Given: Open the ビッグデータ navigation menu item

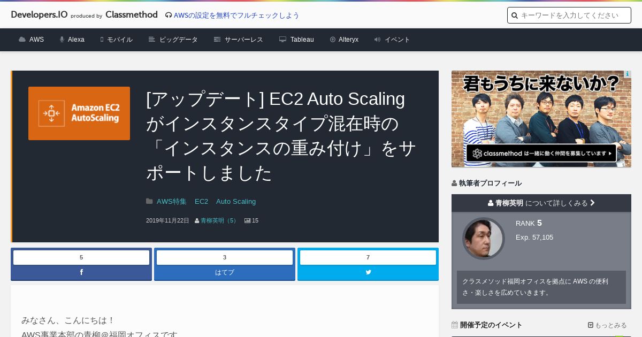Looking at the screenshot, I should pyautogui.click(x=173, y=40).
